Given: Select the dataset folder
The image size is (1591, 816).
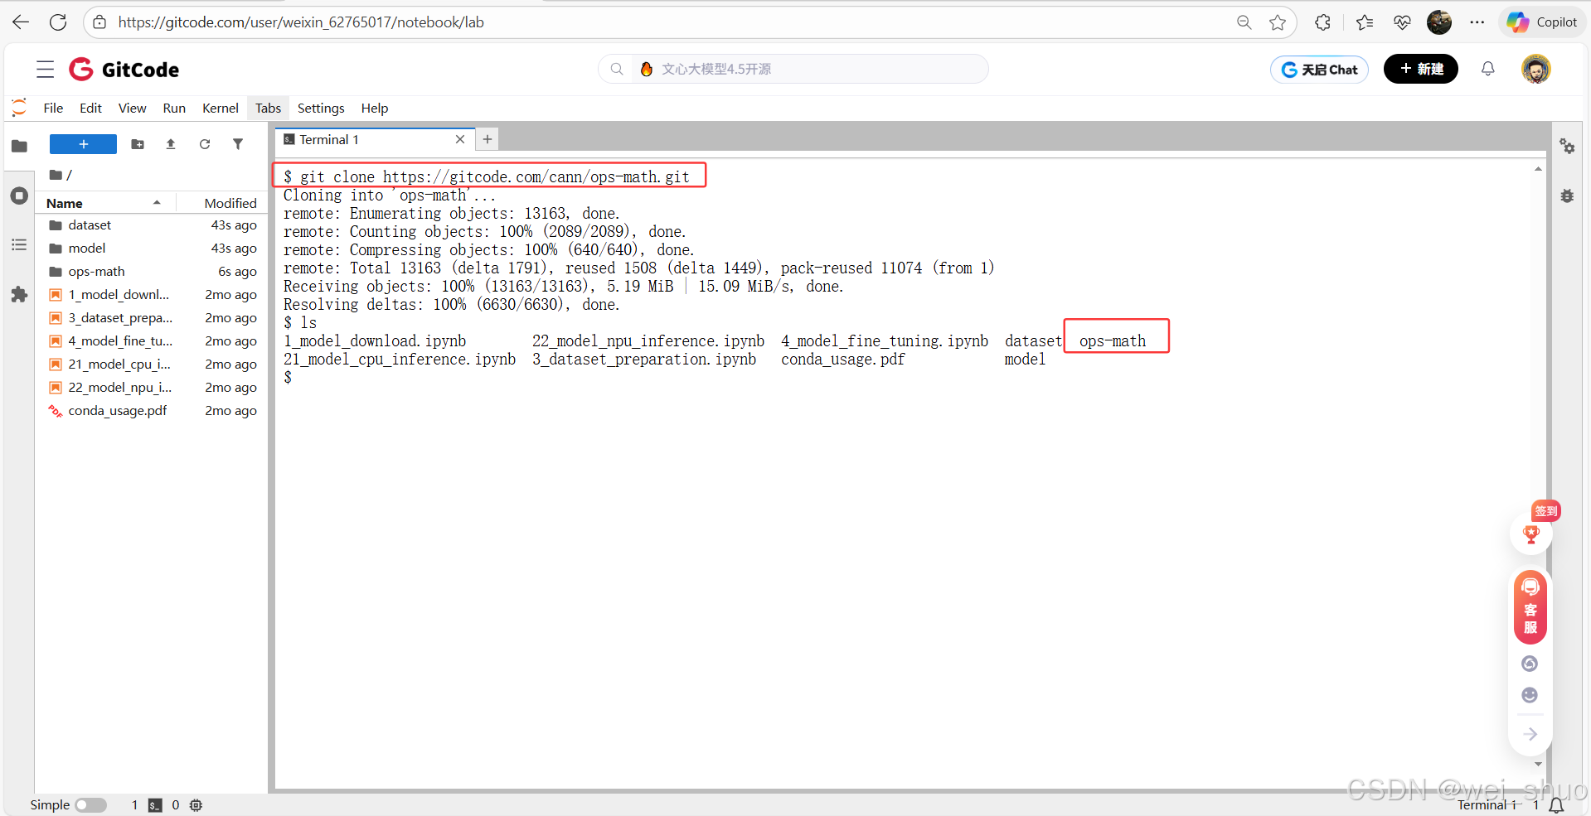Looking at the screenshot, I should 153,225.
